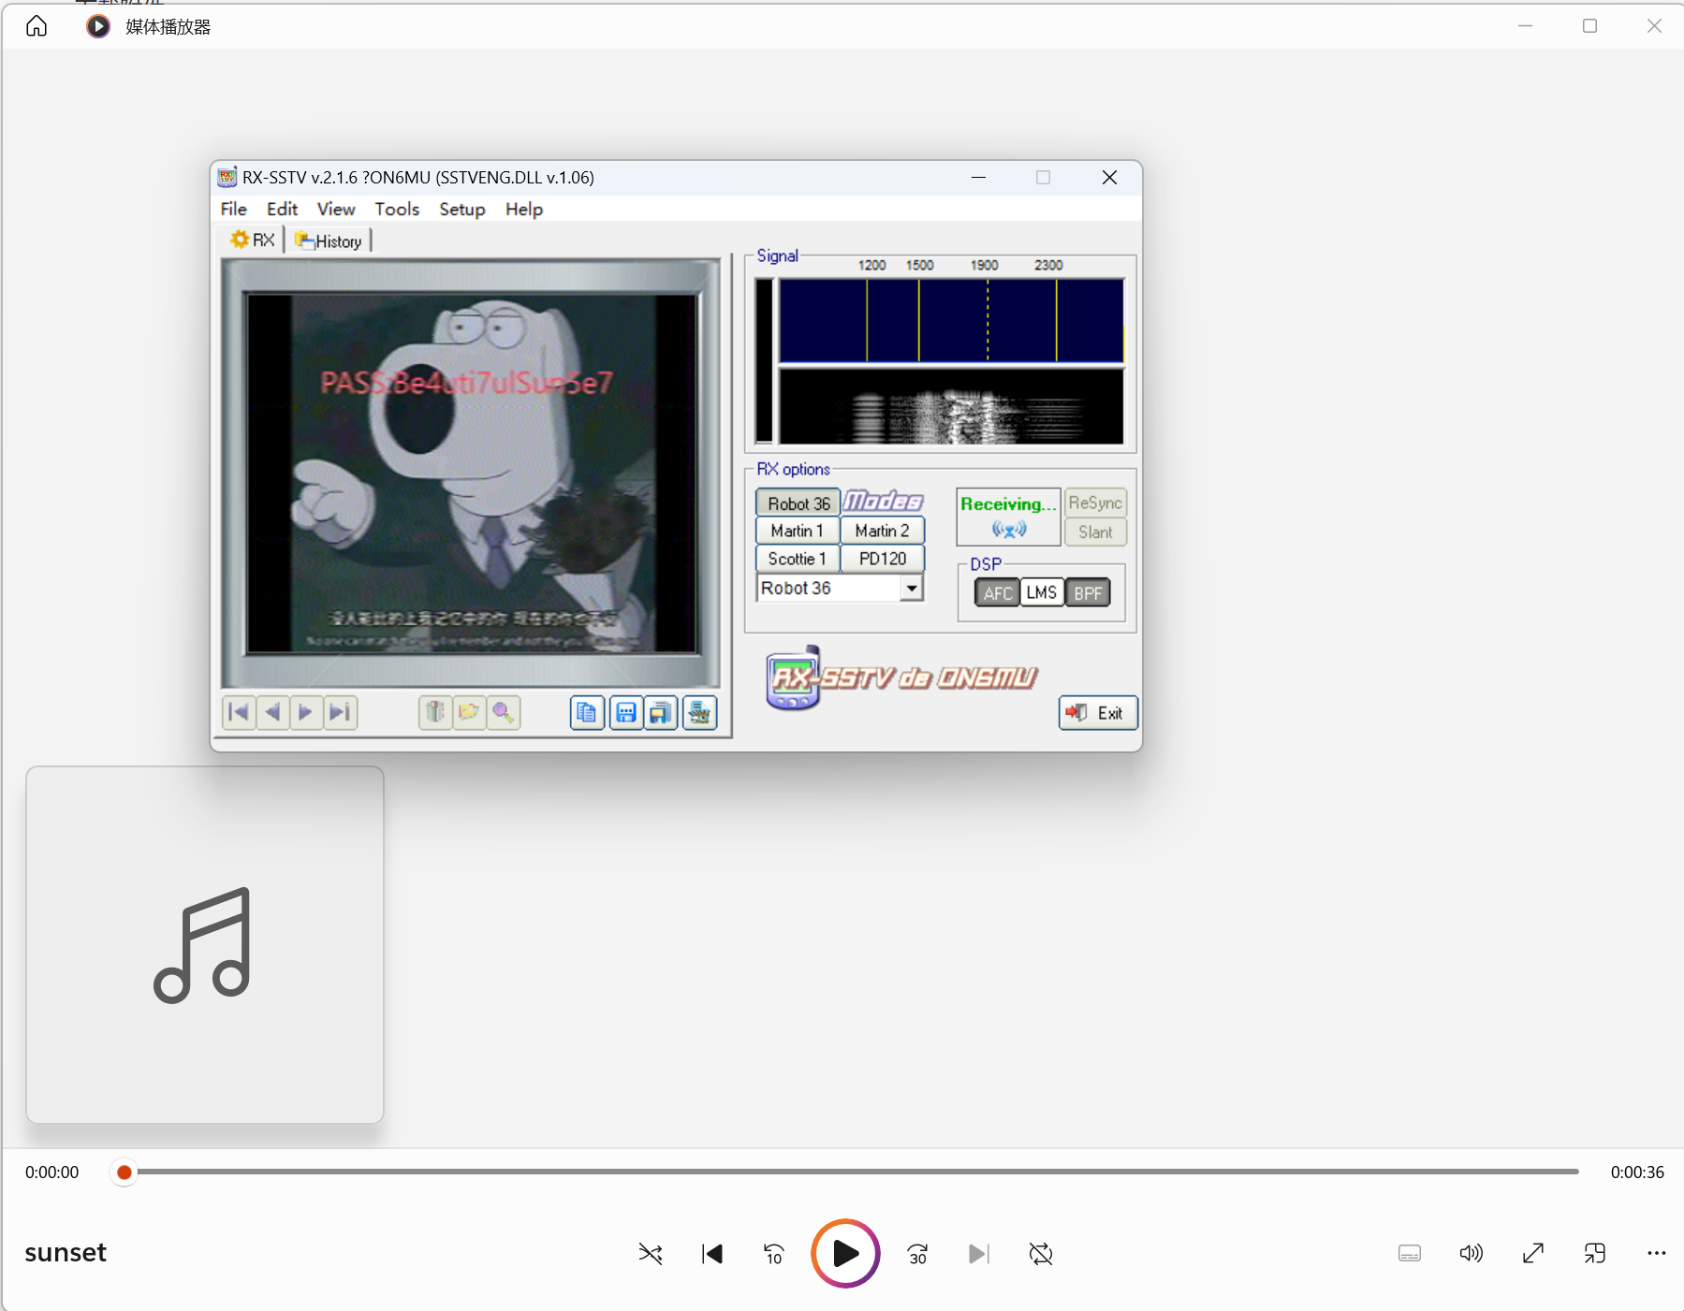This screenshot has height=1311, width=1684.
Task: Click the signal spectrum display
Action: pos(951,321)
